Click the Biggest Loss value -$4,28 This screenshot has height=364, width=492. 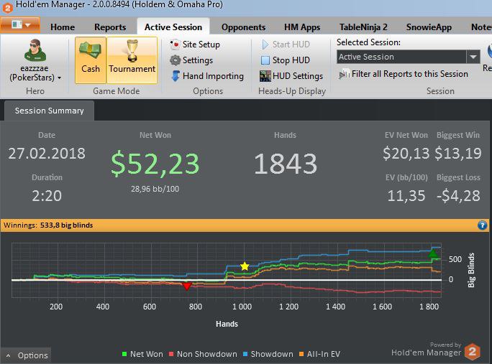[458, 196]
